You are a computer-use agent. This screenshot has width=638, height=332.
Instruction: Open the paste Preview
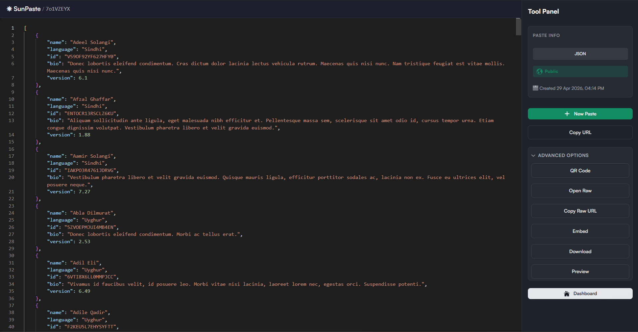[580, 271]
